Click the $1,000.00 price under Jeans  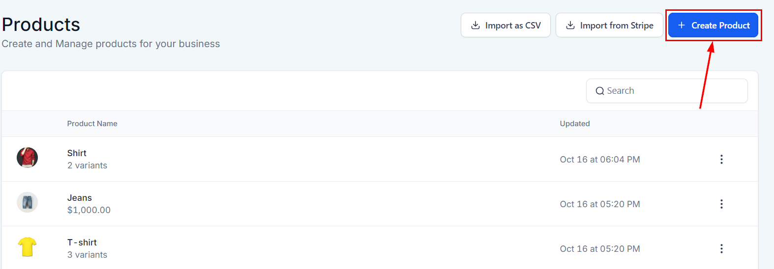tap(89, 210)
